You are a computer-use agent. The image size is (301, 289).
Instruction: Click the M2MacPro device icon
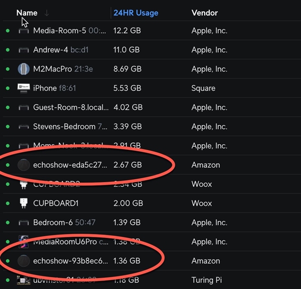pyautogui.click(x=24, y=69)
